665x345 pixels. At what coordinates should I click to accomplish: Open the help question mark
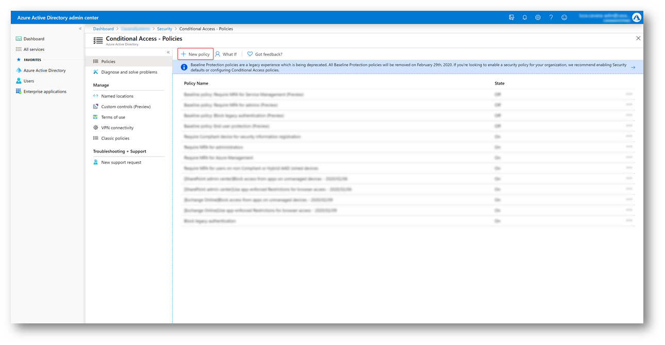click(x=551, y=18)
